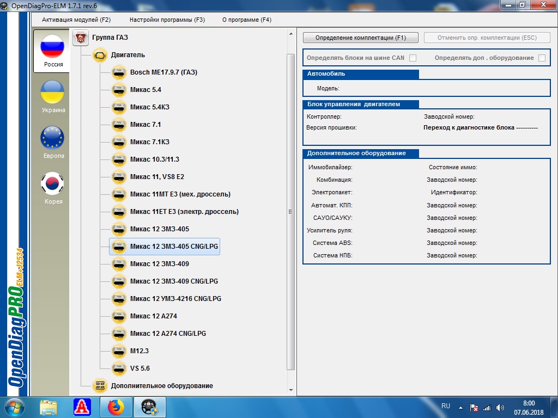
Task: Select Микас 11, VS8 E2 tree item
Action: 157,177
